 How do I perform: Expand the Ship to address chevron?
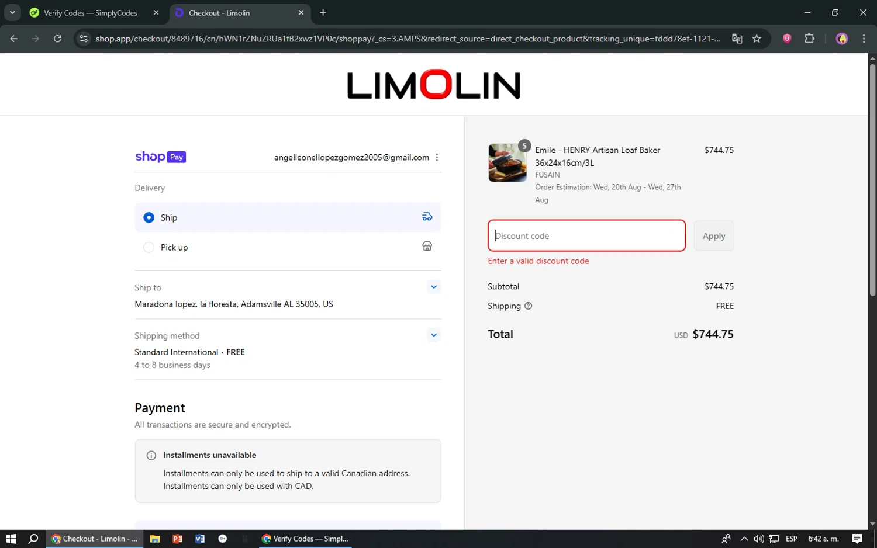(434, 287)
